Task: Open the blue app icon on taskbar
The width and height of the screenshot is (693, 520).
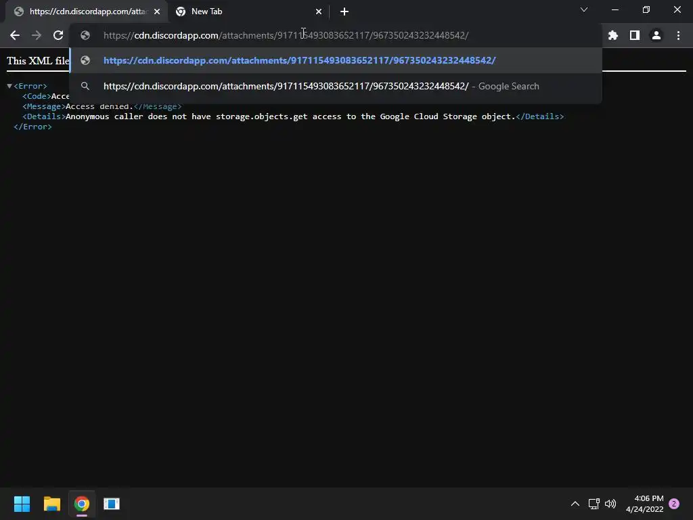Action: pos(112,504)
